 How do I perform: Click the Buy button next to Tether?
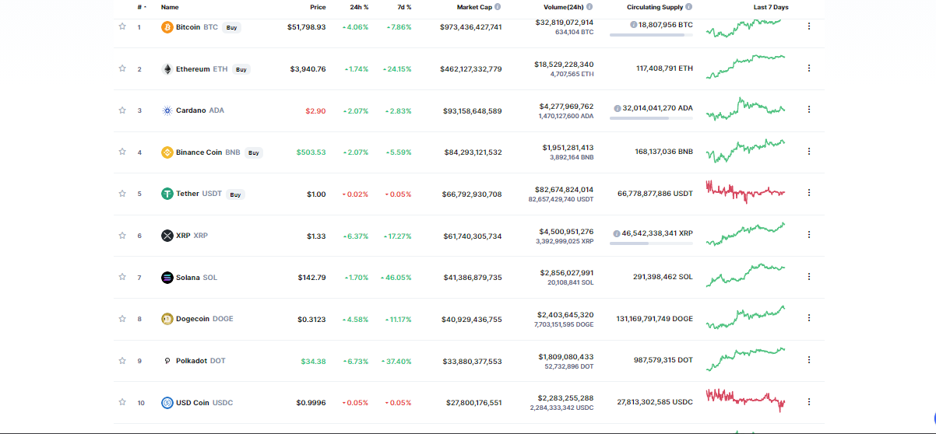pyautogui.click(x=236, y=194)
